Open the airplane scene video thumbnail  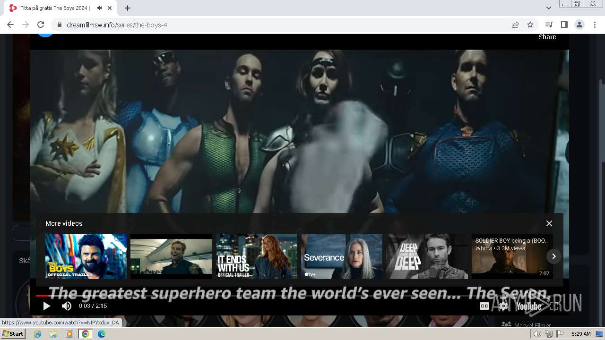171,256
